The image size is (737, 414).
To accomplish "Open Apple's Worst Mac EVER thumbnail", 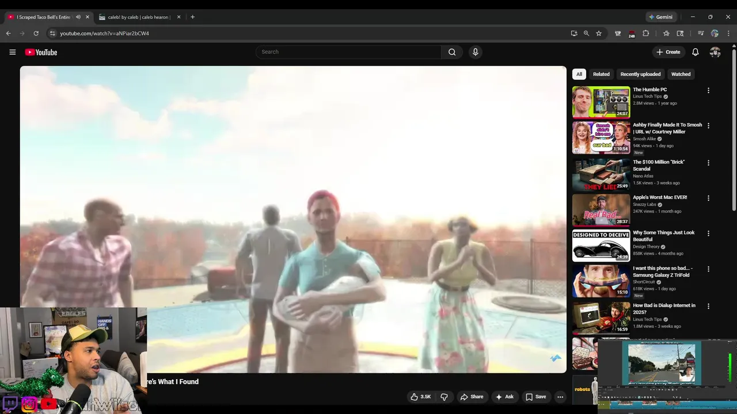I will point(601,210).
